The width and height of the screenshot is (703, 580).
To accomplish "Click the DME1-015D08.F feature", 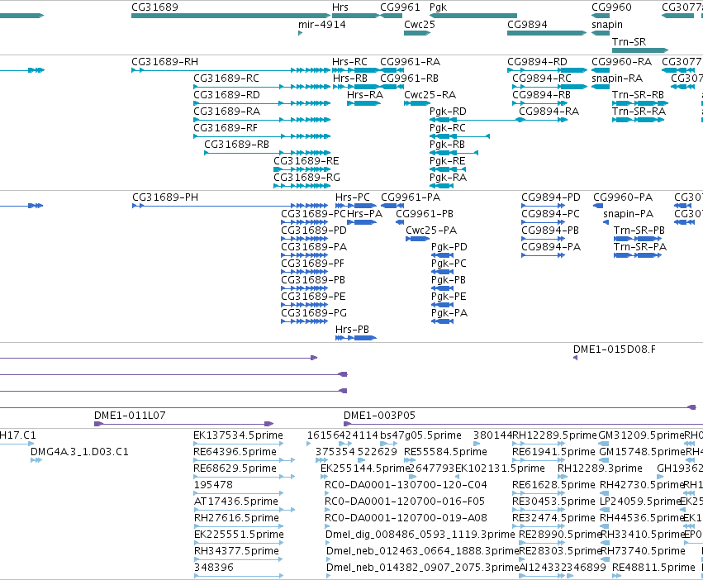I will [x=575, y=358].
